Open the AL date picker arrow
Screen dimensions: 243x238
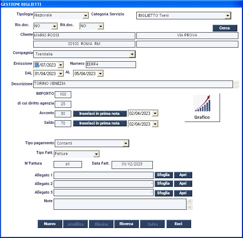click(101, 74)
